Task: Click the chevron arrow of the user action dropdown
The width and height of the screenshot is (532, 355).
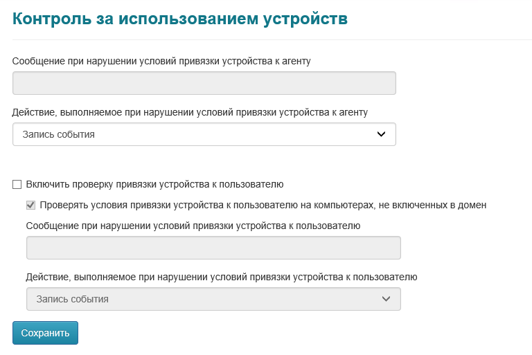Action: (x=386, y=299)
